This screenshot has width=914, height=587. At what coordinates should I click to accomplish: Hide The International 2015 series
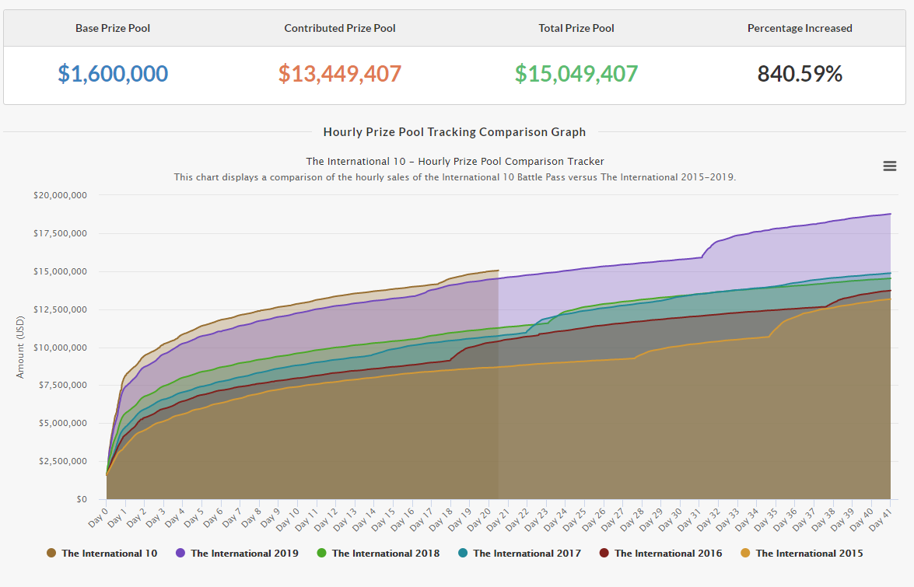pos(809,554)
